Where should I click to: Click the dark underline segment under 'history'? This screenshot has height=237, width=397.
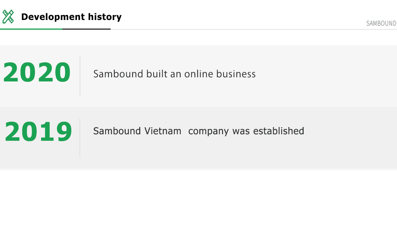pos(87,29)
